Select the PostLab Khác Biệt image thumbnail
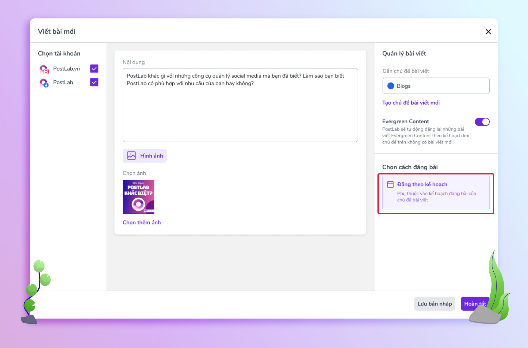The height and width of the screenshot is (348, 528). (x=138, y=197)
